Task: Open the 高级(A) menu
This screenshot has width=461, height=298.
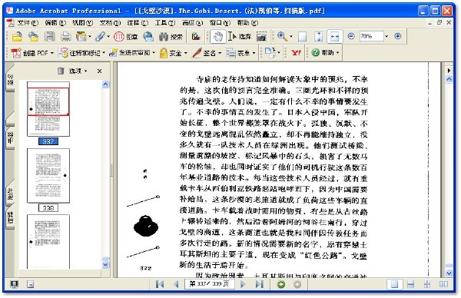Action: pyautogui.click(x=193, y=22)
